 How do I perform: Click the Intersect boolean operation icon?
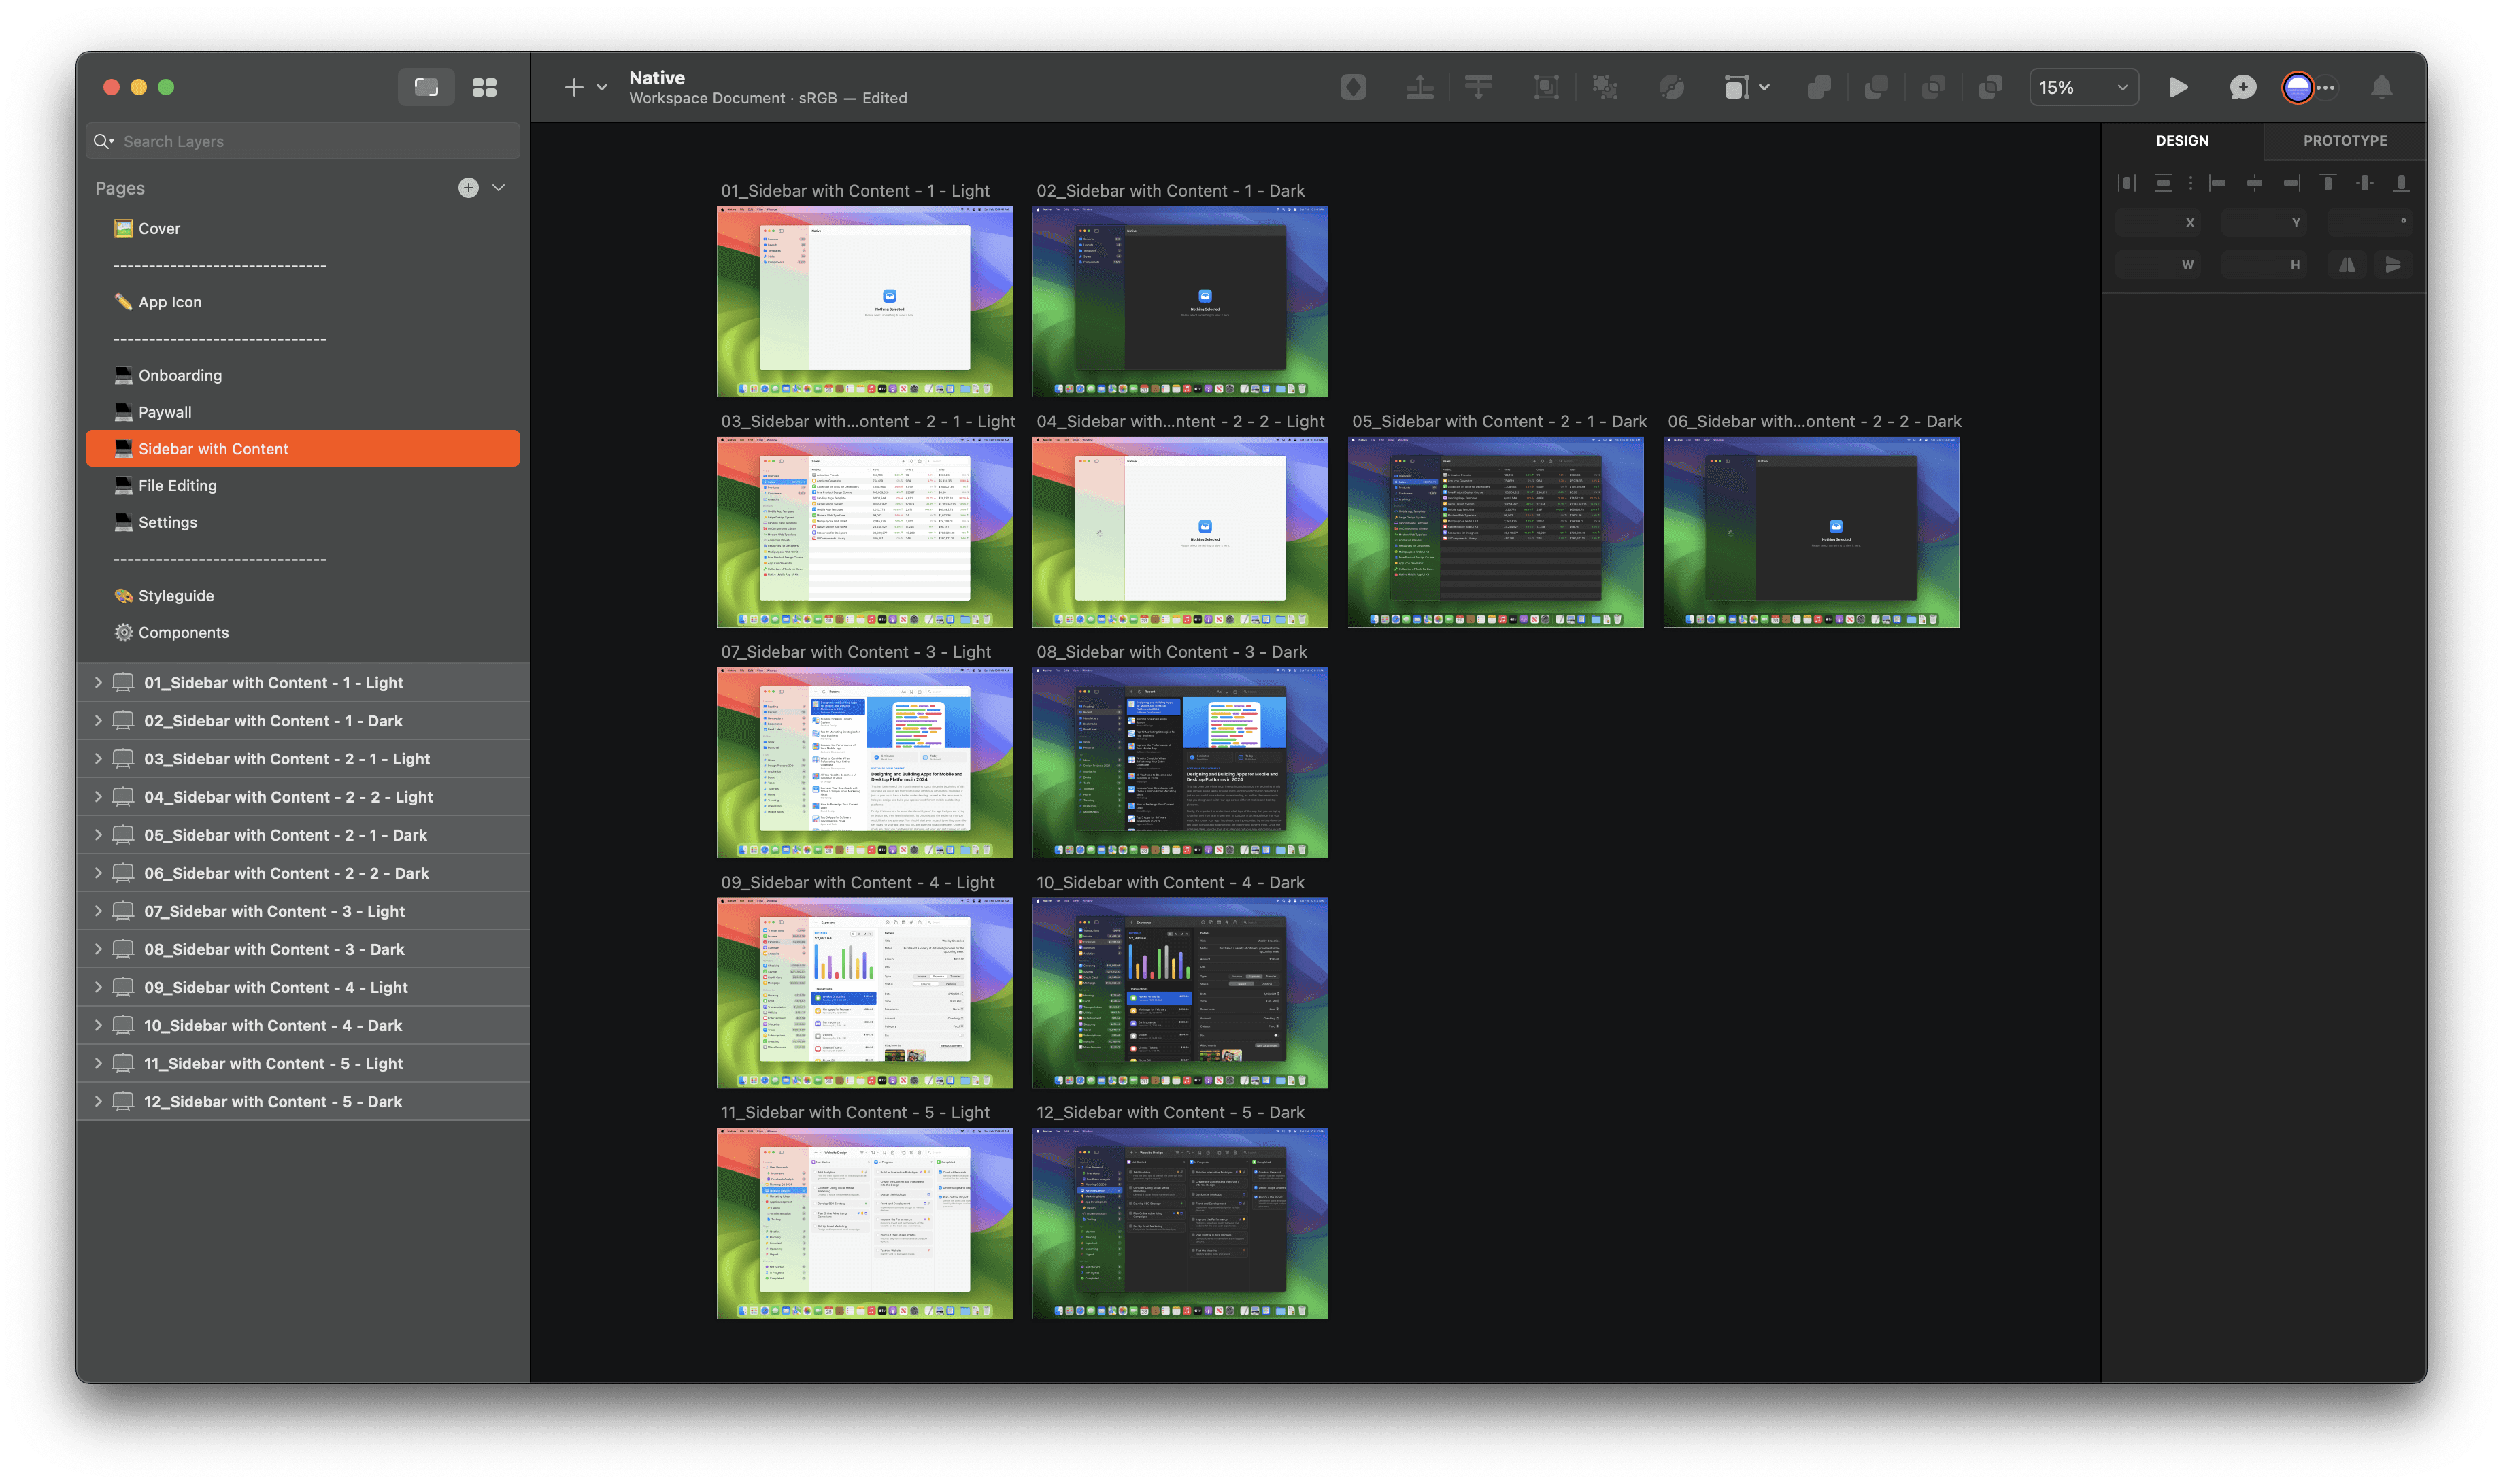tap(1933, 87)
